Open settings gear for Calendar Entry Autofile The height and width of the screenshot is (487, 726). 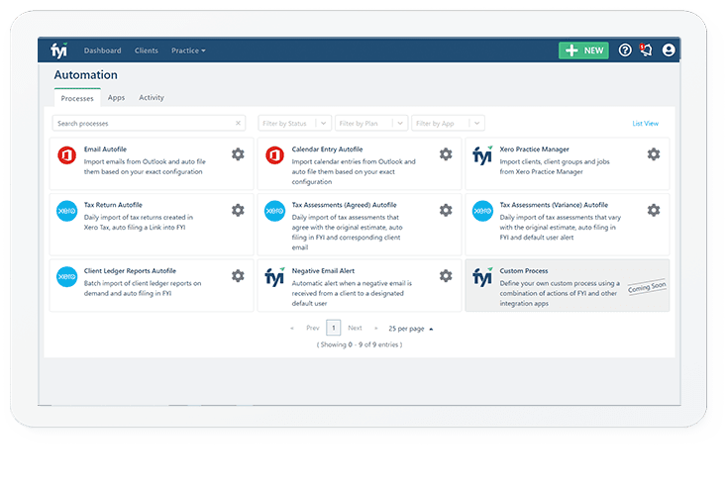tap(446, 154)
